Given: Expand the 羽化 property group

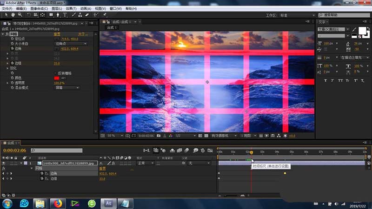Looking at the screenshot, I should [7, 68].
